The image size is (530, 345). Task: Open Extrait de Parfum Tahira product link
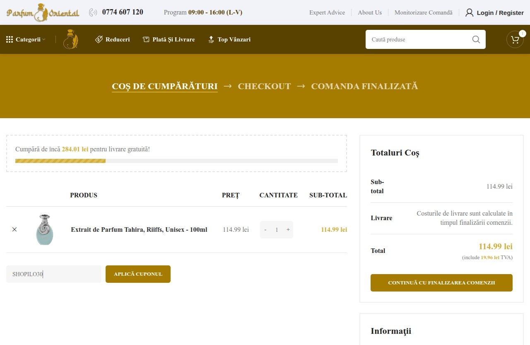(139, 230)
